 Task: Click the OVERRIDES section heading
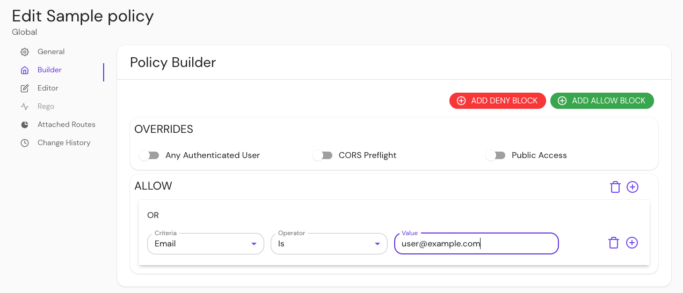point(164,129)
